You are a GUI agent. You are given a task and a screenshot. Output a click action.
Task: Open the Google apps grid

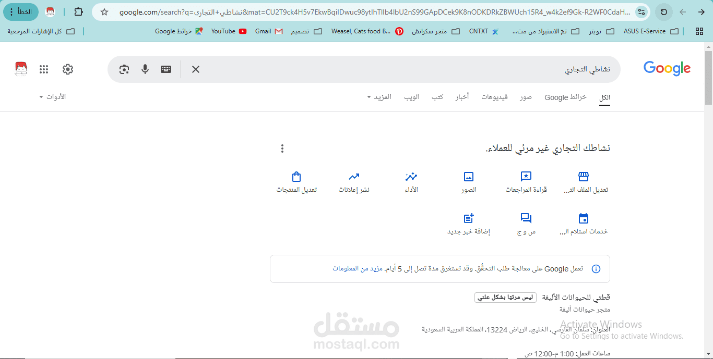[44, 69]
